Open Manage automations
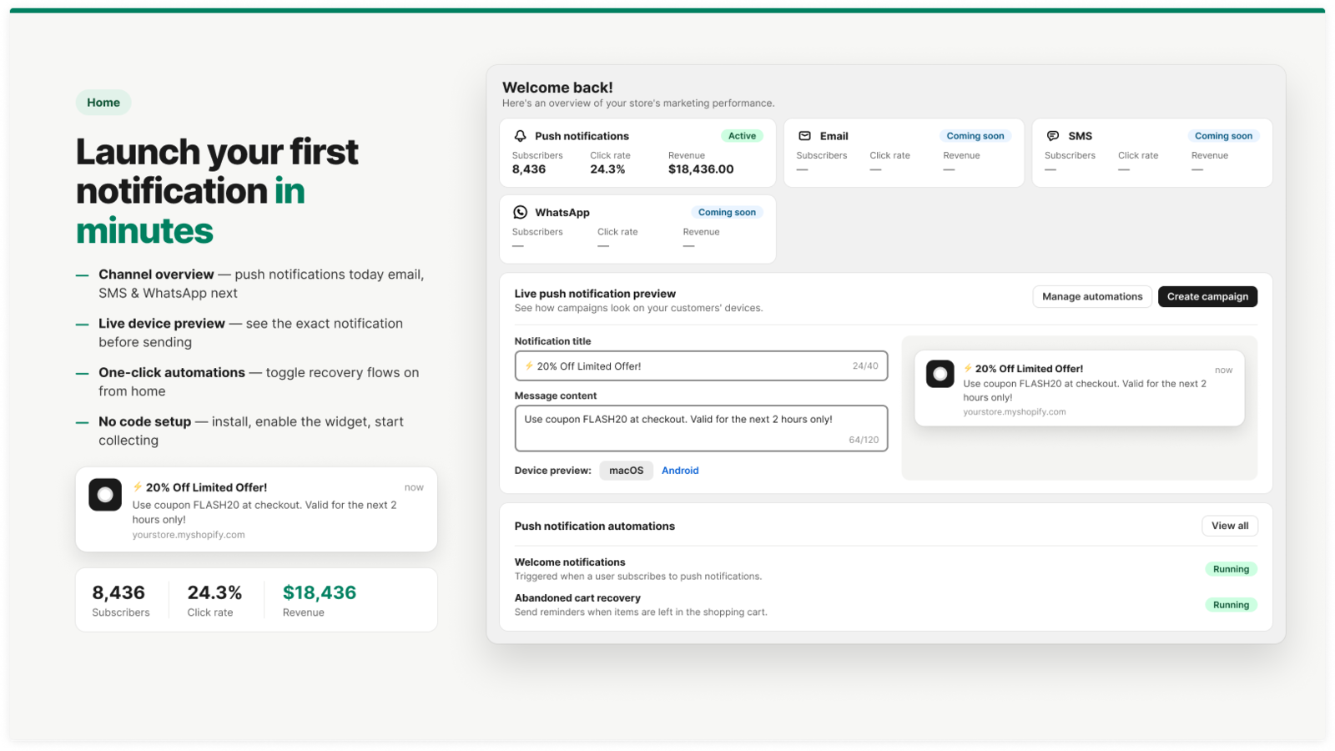Viewport: 1335px width, 751px height. click(1092, 296)
